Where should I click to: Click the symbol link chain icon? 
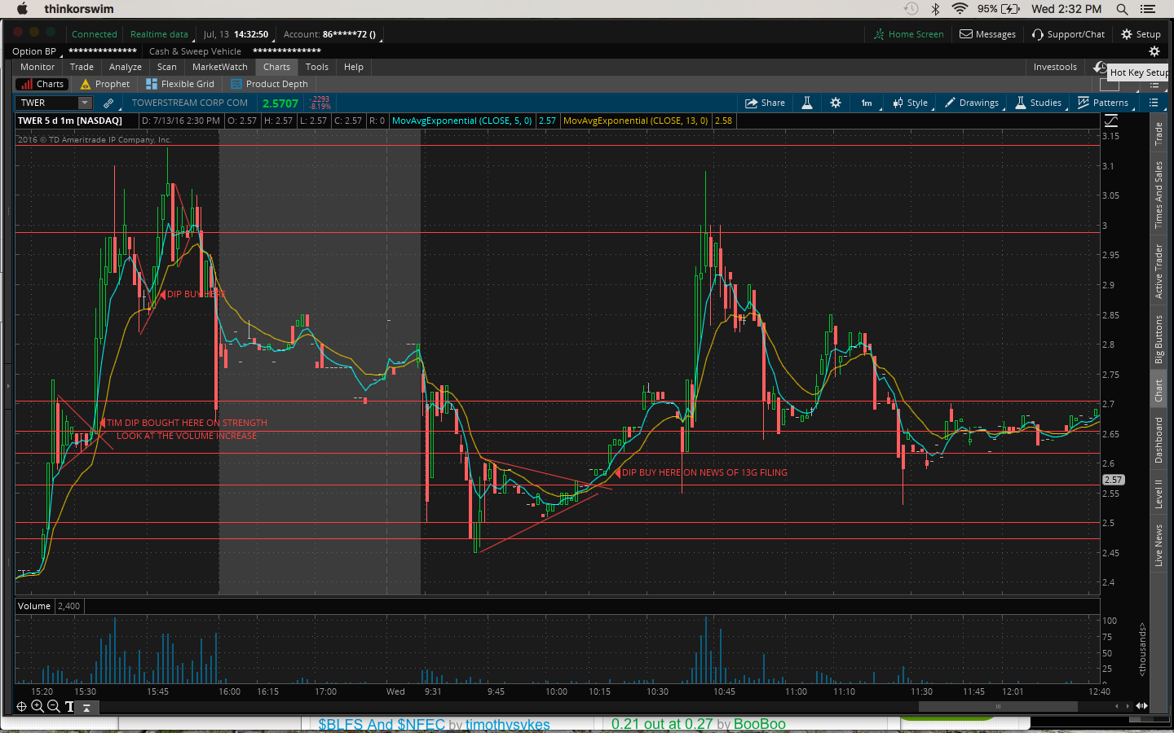(108, 103)
